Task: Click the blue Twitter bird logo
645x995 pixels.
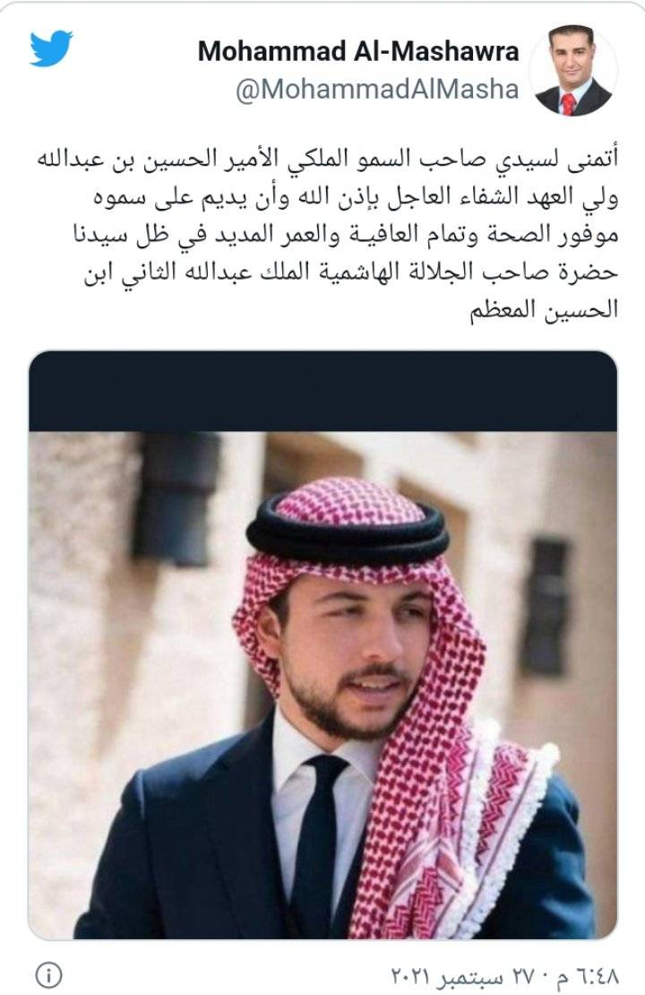Action: point(51,47)
